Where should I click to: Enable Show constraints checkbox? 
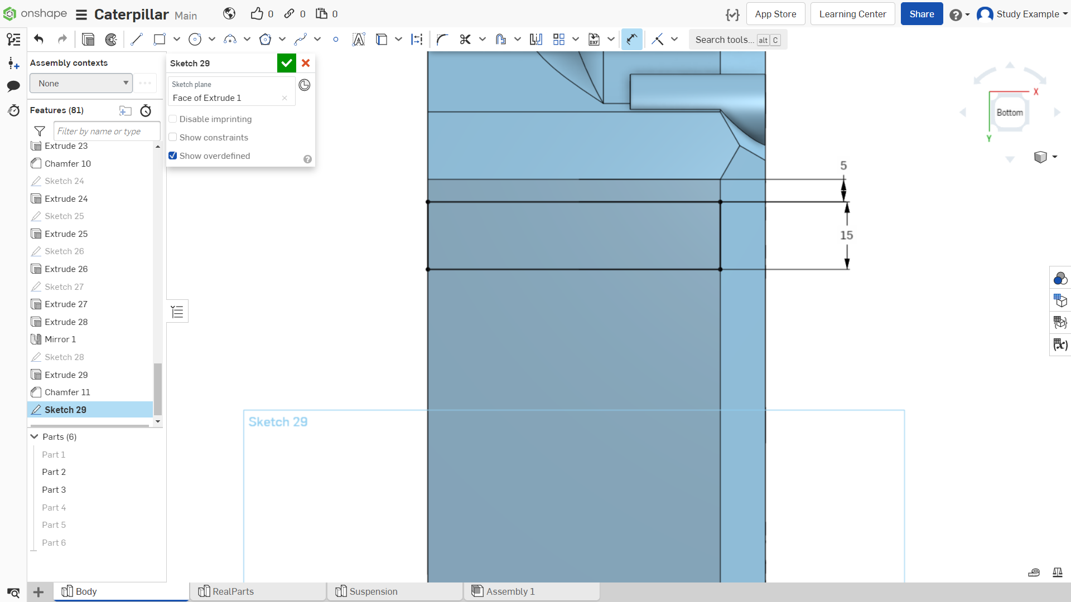coord(173,138)
